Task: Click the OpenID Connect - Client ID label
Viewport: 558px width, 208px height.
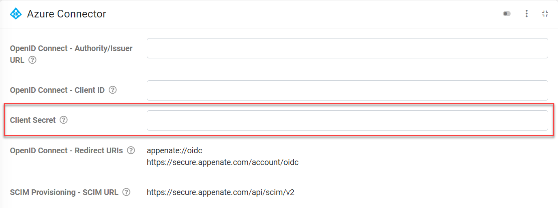Action: (x=57, y=90)
